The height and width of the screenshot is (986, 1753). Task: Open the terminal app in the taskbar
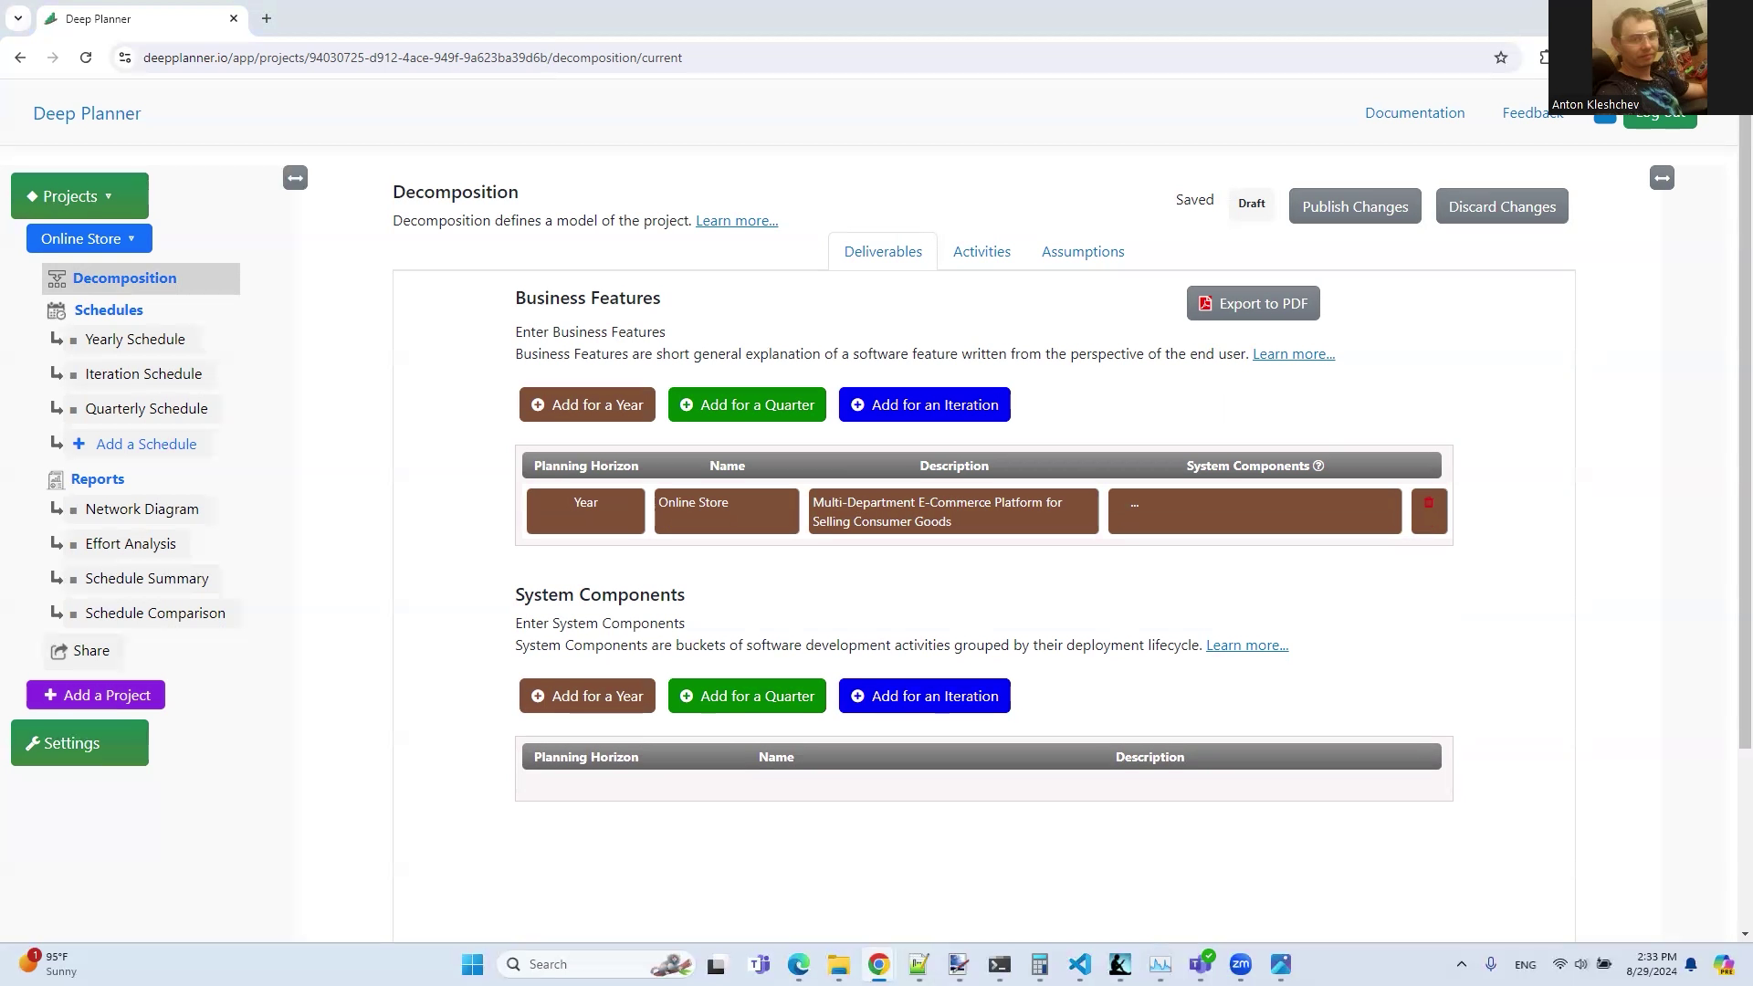[999, 964]
